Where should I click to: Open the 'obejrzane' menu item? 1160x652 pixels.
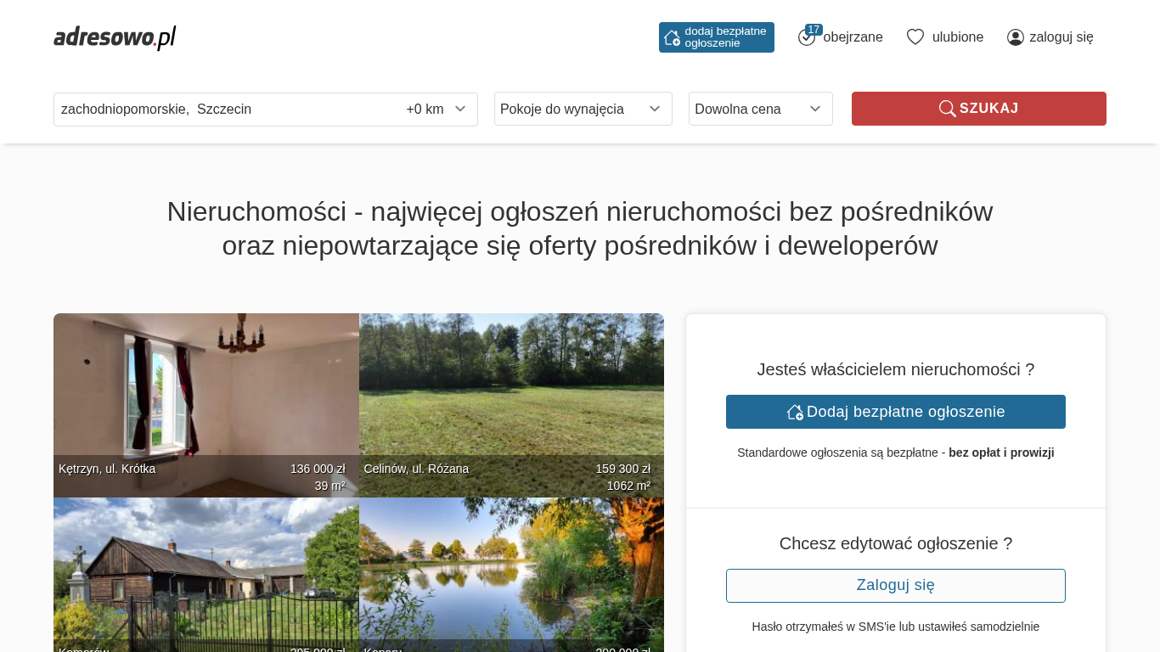(x=853, y=37)
